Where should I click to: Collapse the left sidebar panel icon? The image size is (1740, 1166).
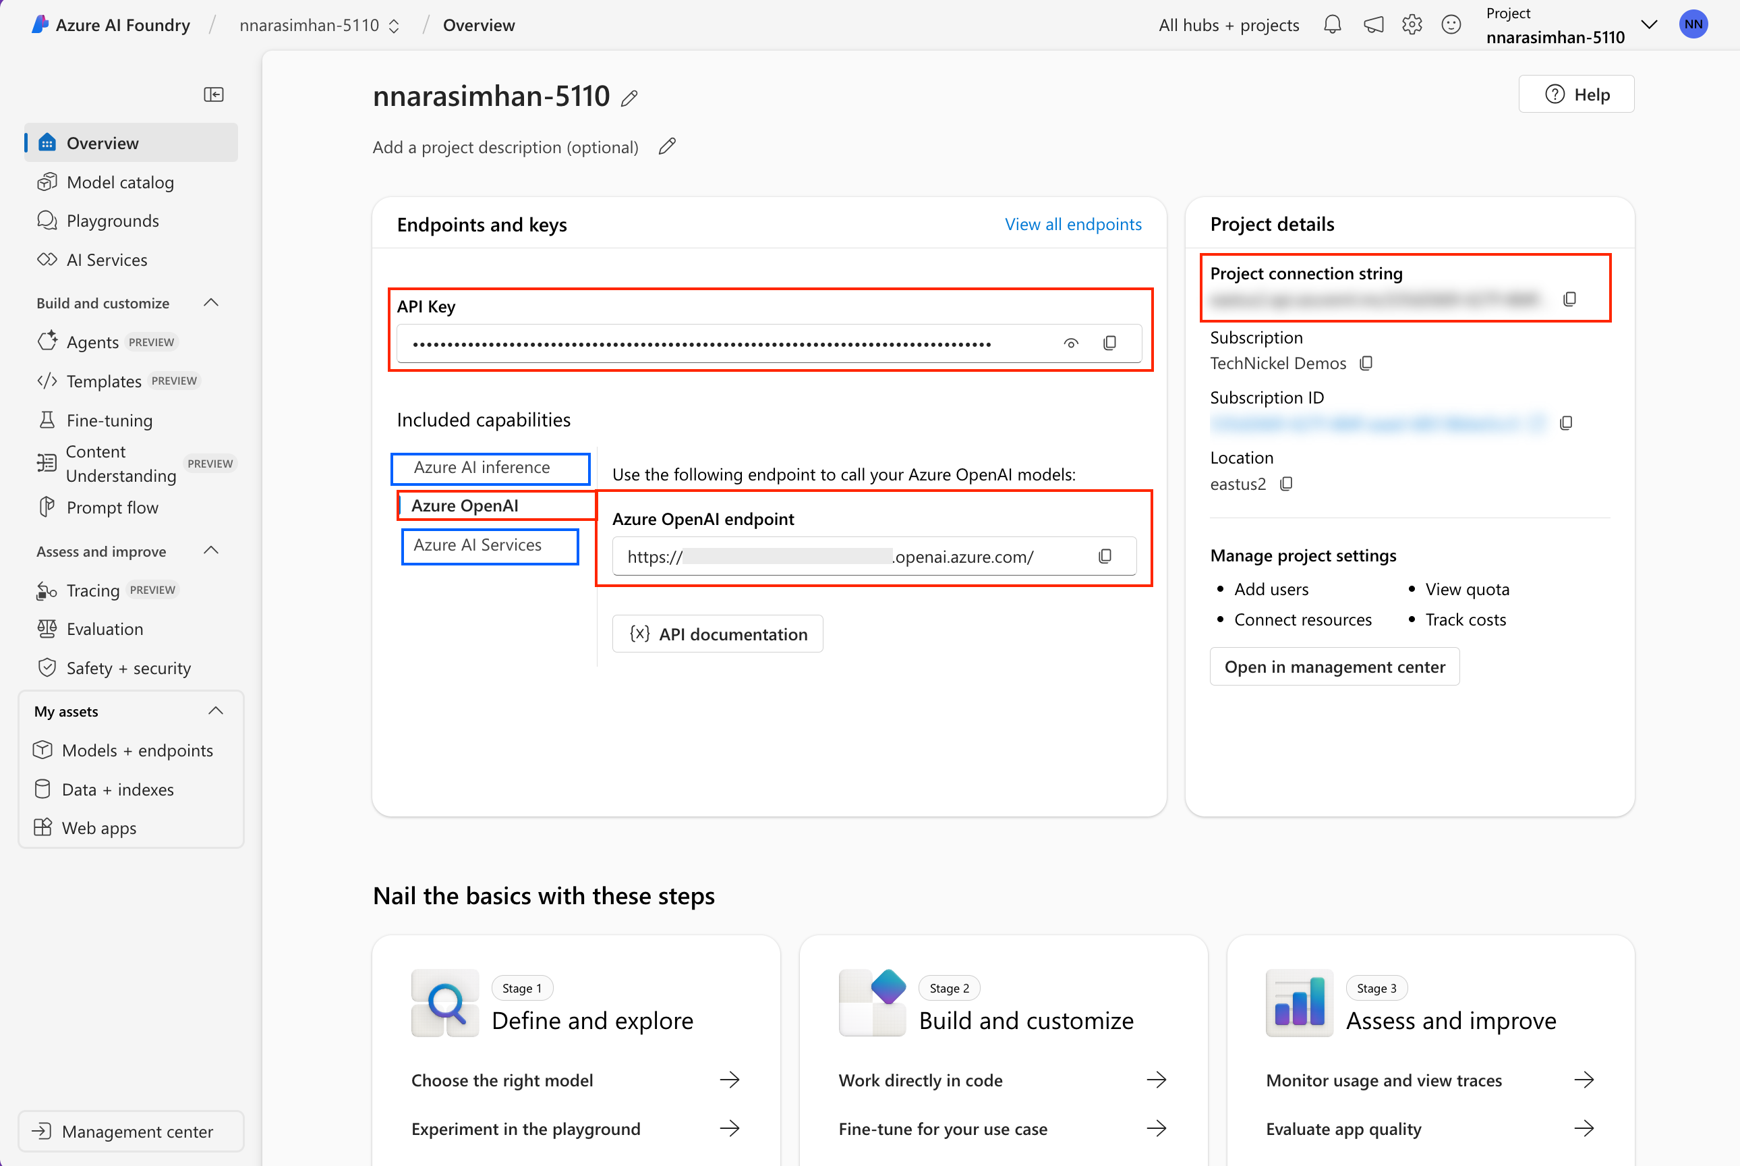(214, 94)
